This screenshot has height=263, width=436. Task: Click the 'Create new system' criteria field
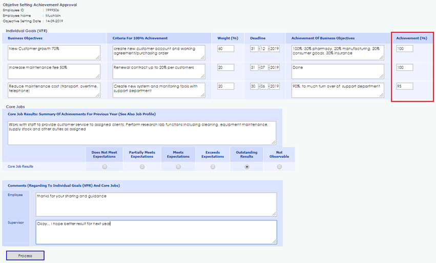158,90
